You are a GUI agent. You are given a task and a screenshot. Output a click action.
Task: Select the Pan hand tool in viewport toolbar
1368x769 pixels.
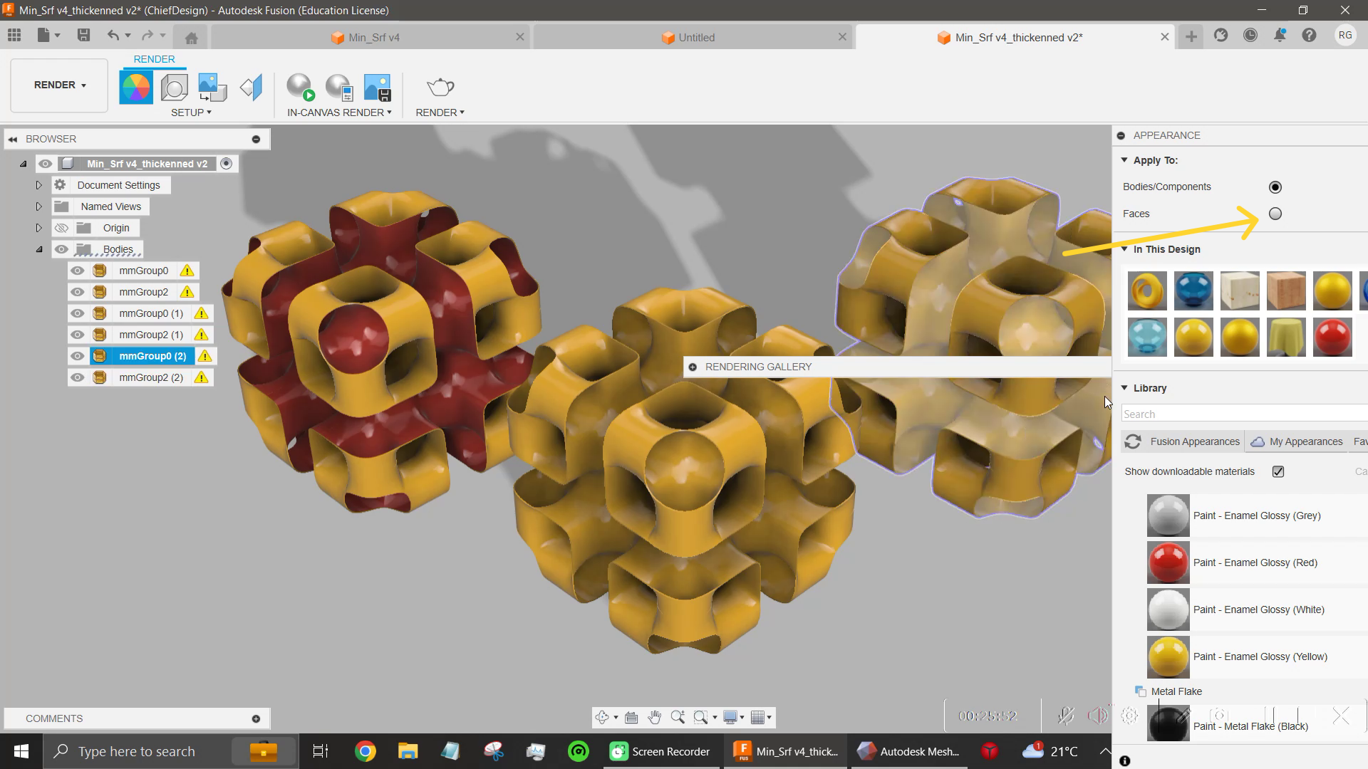[655, 717]
